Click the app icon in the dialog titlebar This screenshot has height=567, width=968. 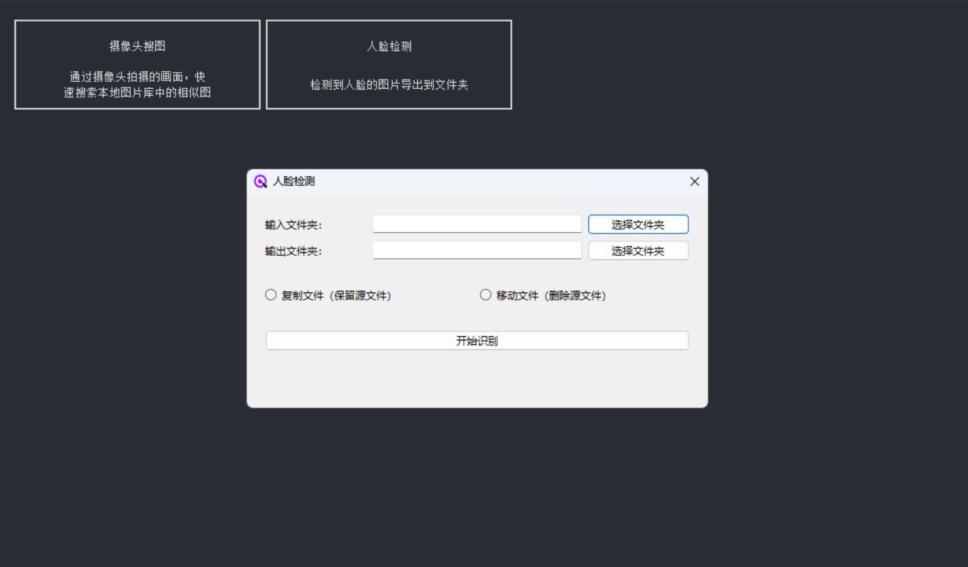point(260,180)
